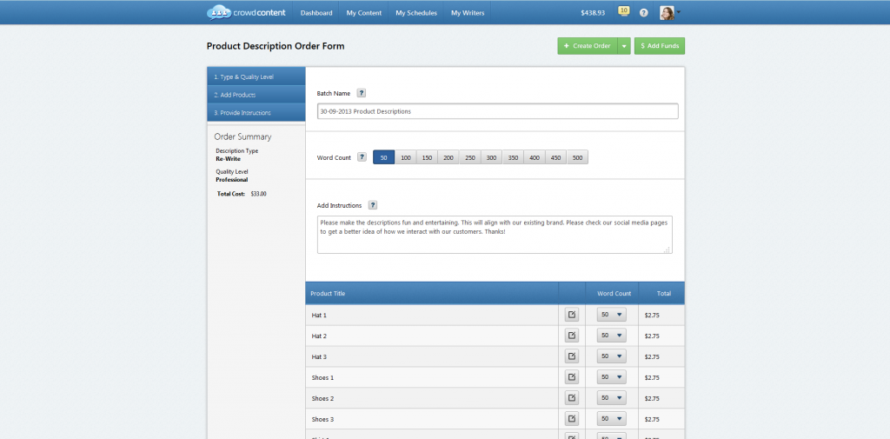
Task: Go to step 2. Add Products
Action: [x=256, y=95]
